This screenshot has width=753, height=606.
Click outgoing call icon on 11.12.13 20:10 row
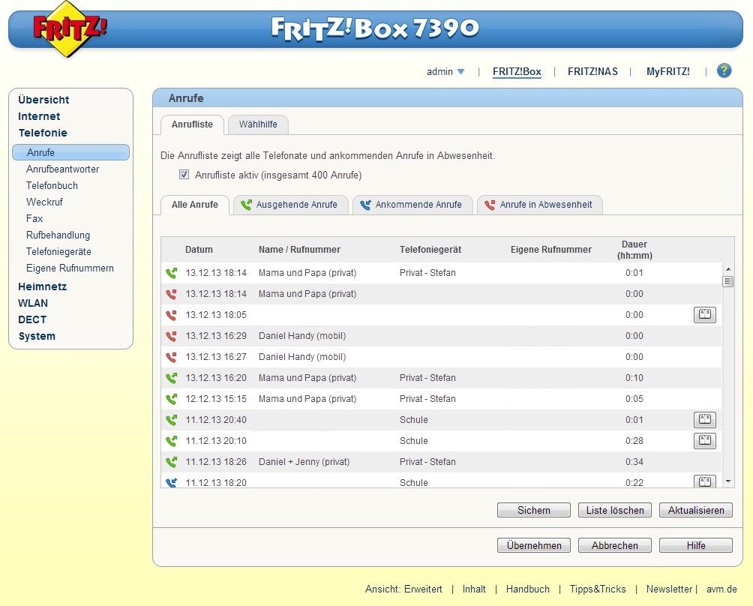[171, 441]
